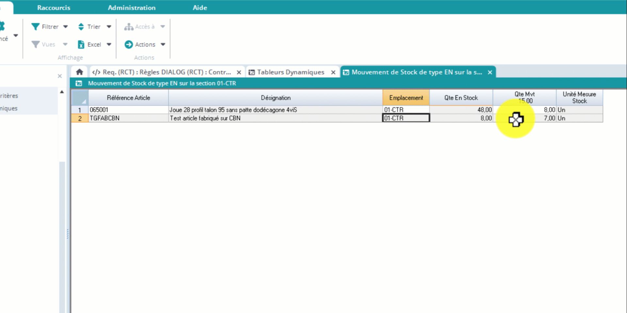
Task: Click the Excel export icon
Action: (81, 44)
